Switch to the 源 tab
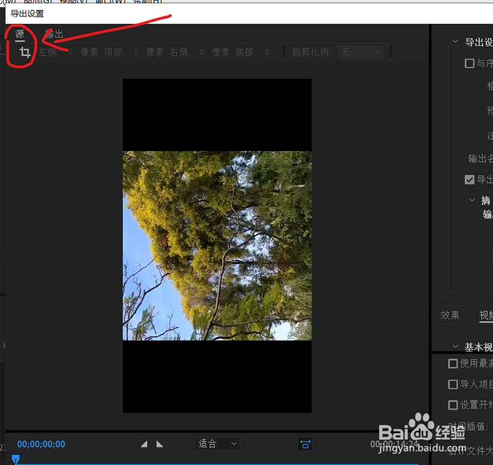The height and width of the screenshot is (465, 493). [20, 34]
